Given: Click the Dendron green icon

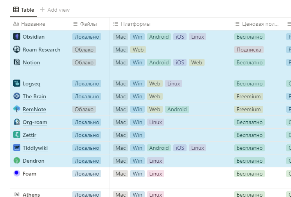Looking at the screenshot, I should point(17,160).
